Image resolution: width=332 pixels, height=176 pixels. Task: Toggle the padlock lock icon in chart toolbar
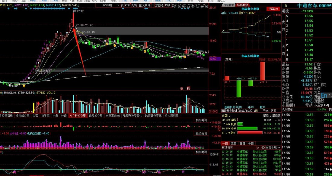[x=188, y=6]
